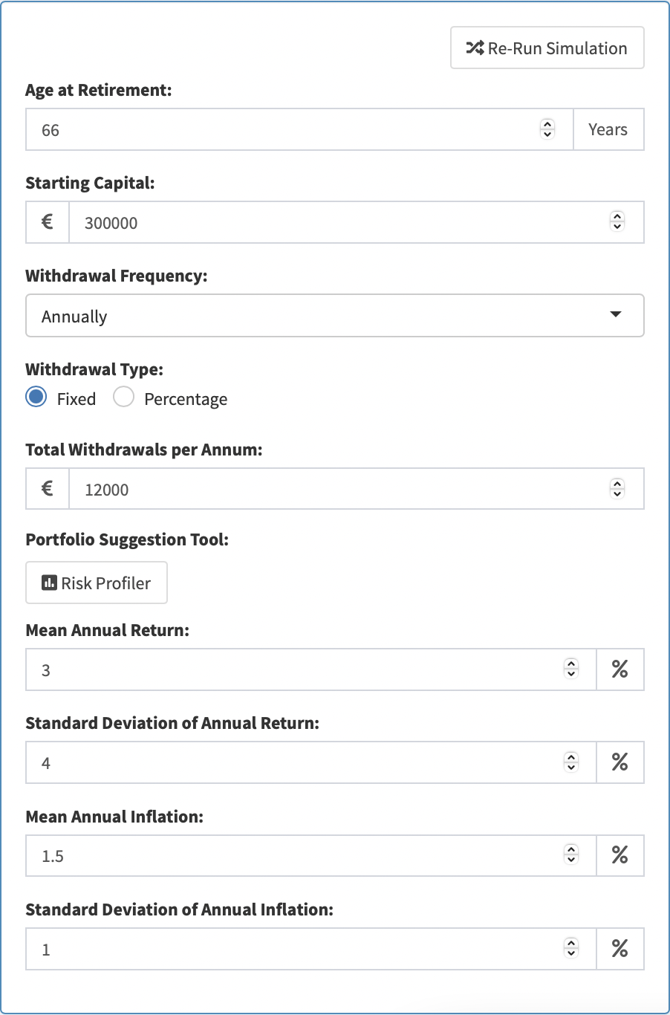Click the percent symbol for Mean Annual Return
Image resolution: width=670 pixels, height=1015 pixels.
(620, 669)
